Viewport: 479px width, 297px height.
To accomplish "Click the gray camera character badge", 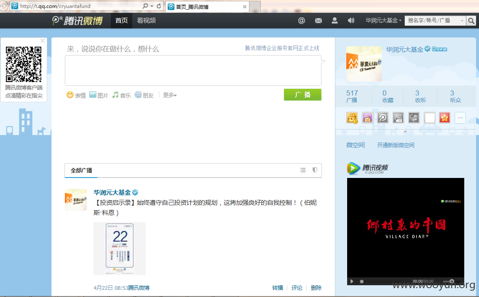I will 399,118.
